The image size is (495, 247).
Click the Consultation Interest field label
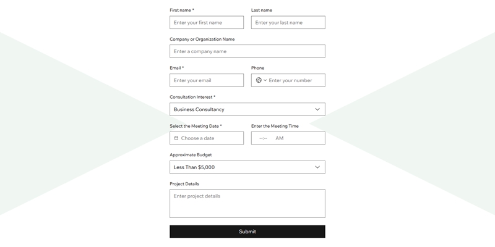(x=192, y=97)
